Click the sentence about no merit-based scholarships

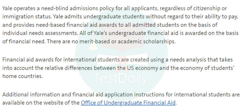coord(111,41)
